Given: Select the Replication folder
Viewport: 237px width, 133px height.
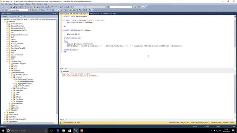Looking at the screenshot, I should 12,117.
